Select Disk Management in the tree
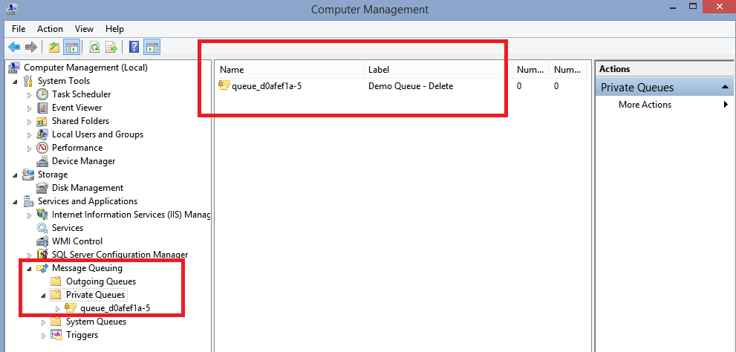Screen dimensions: 736x352 point(87,188)
